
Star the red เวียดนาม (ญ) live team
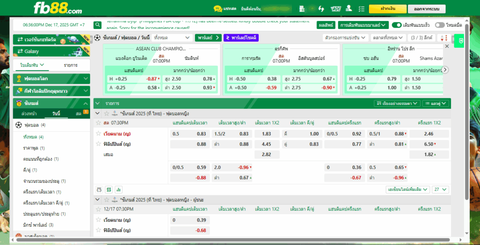click(98, 134)
